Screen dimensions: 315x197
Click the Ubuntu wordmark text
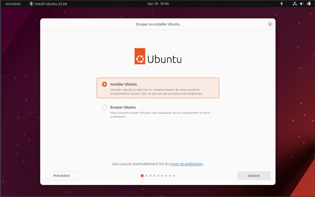(165, 59)
